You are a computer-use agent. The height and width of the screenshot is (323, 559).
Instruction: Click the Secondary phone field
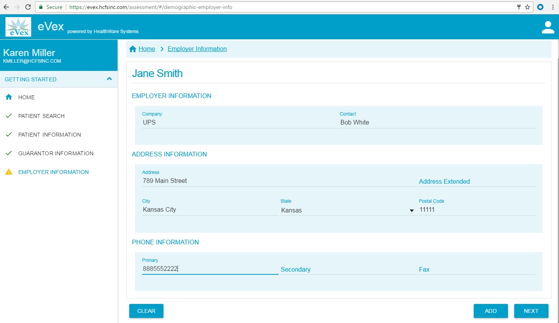(x=348, y=269)
